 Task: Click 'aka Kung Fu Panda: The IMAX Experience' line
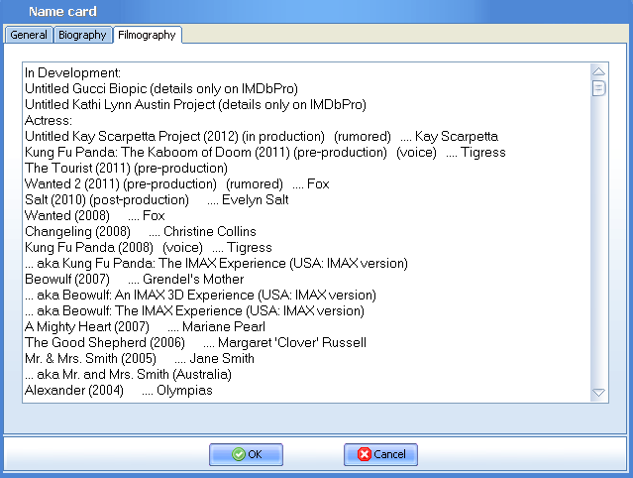click(x=216, y=263)
